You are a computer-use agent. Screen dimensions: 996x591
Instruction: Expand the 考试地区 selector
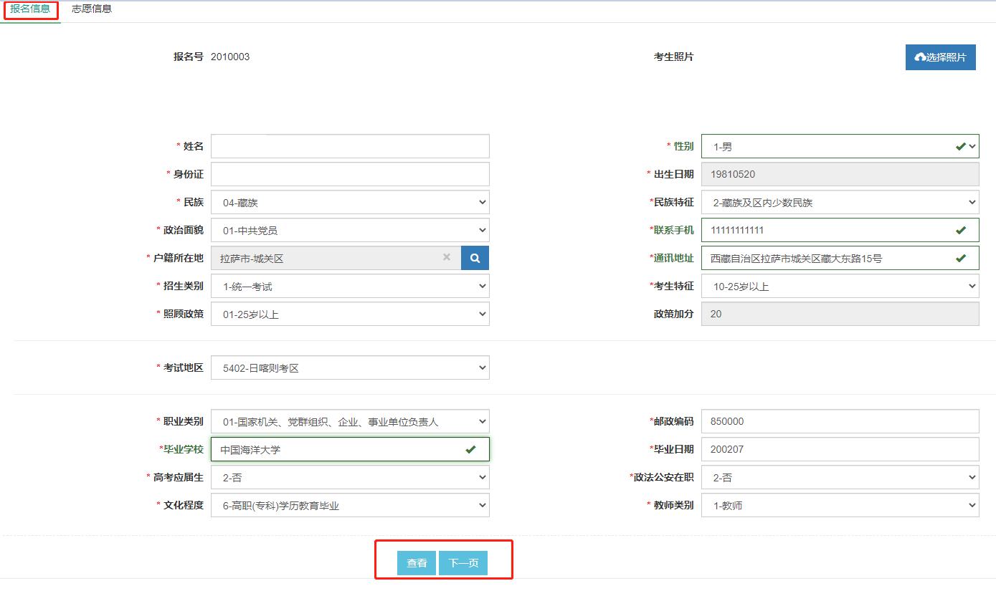click(350, 368)
